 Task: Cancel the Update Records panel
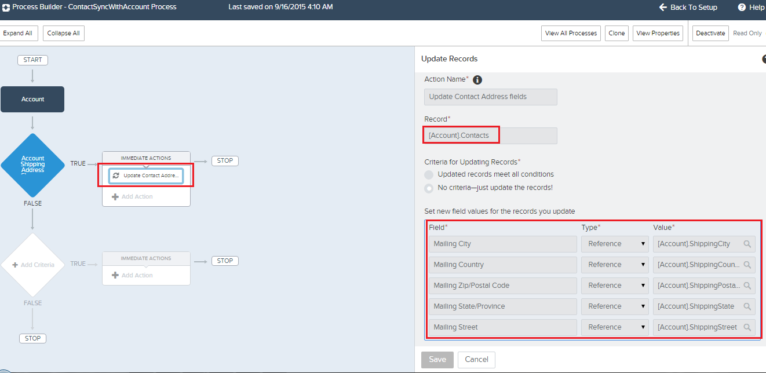click(x=476, y=360)
